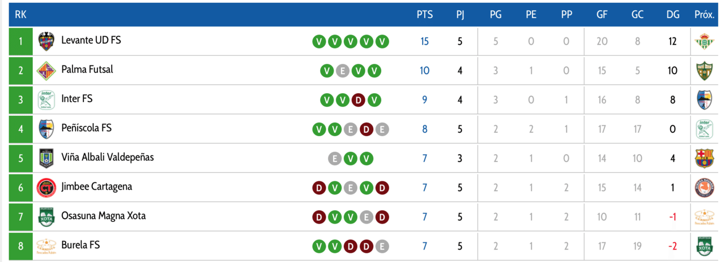
Task: Click Viña Albali Valdepeñas' grey E badge
Action: pyautogui.click(x=335, y=159)
